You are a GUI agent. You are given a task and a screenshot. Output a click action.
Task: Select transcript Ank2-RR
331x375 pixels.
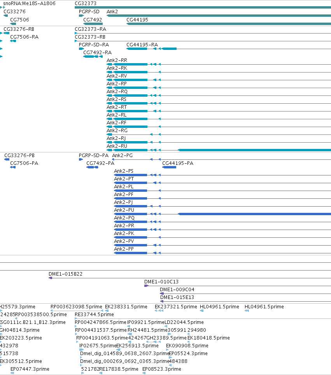(117, 60)
